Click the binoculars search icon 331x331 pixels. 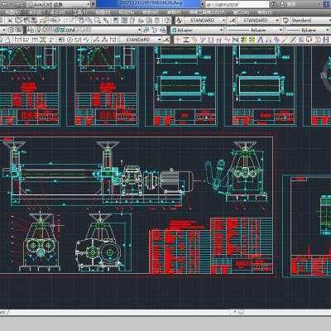pos(274,4)
